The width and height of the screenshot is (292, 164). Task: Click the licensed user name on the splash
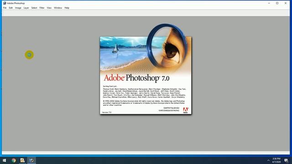(172, 108)
